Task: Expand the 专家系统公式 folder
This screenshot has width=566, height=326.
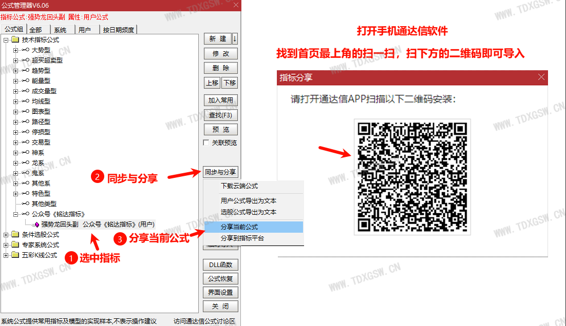Action: click(6, 245)
